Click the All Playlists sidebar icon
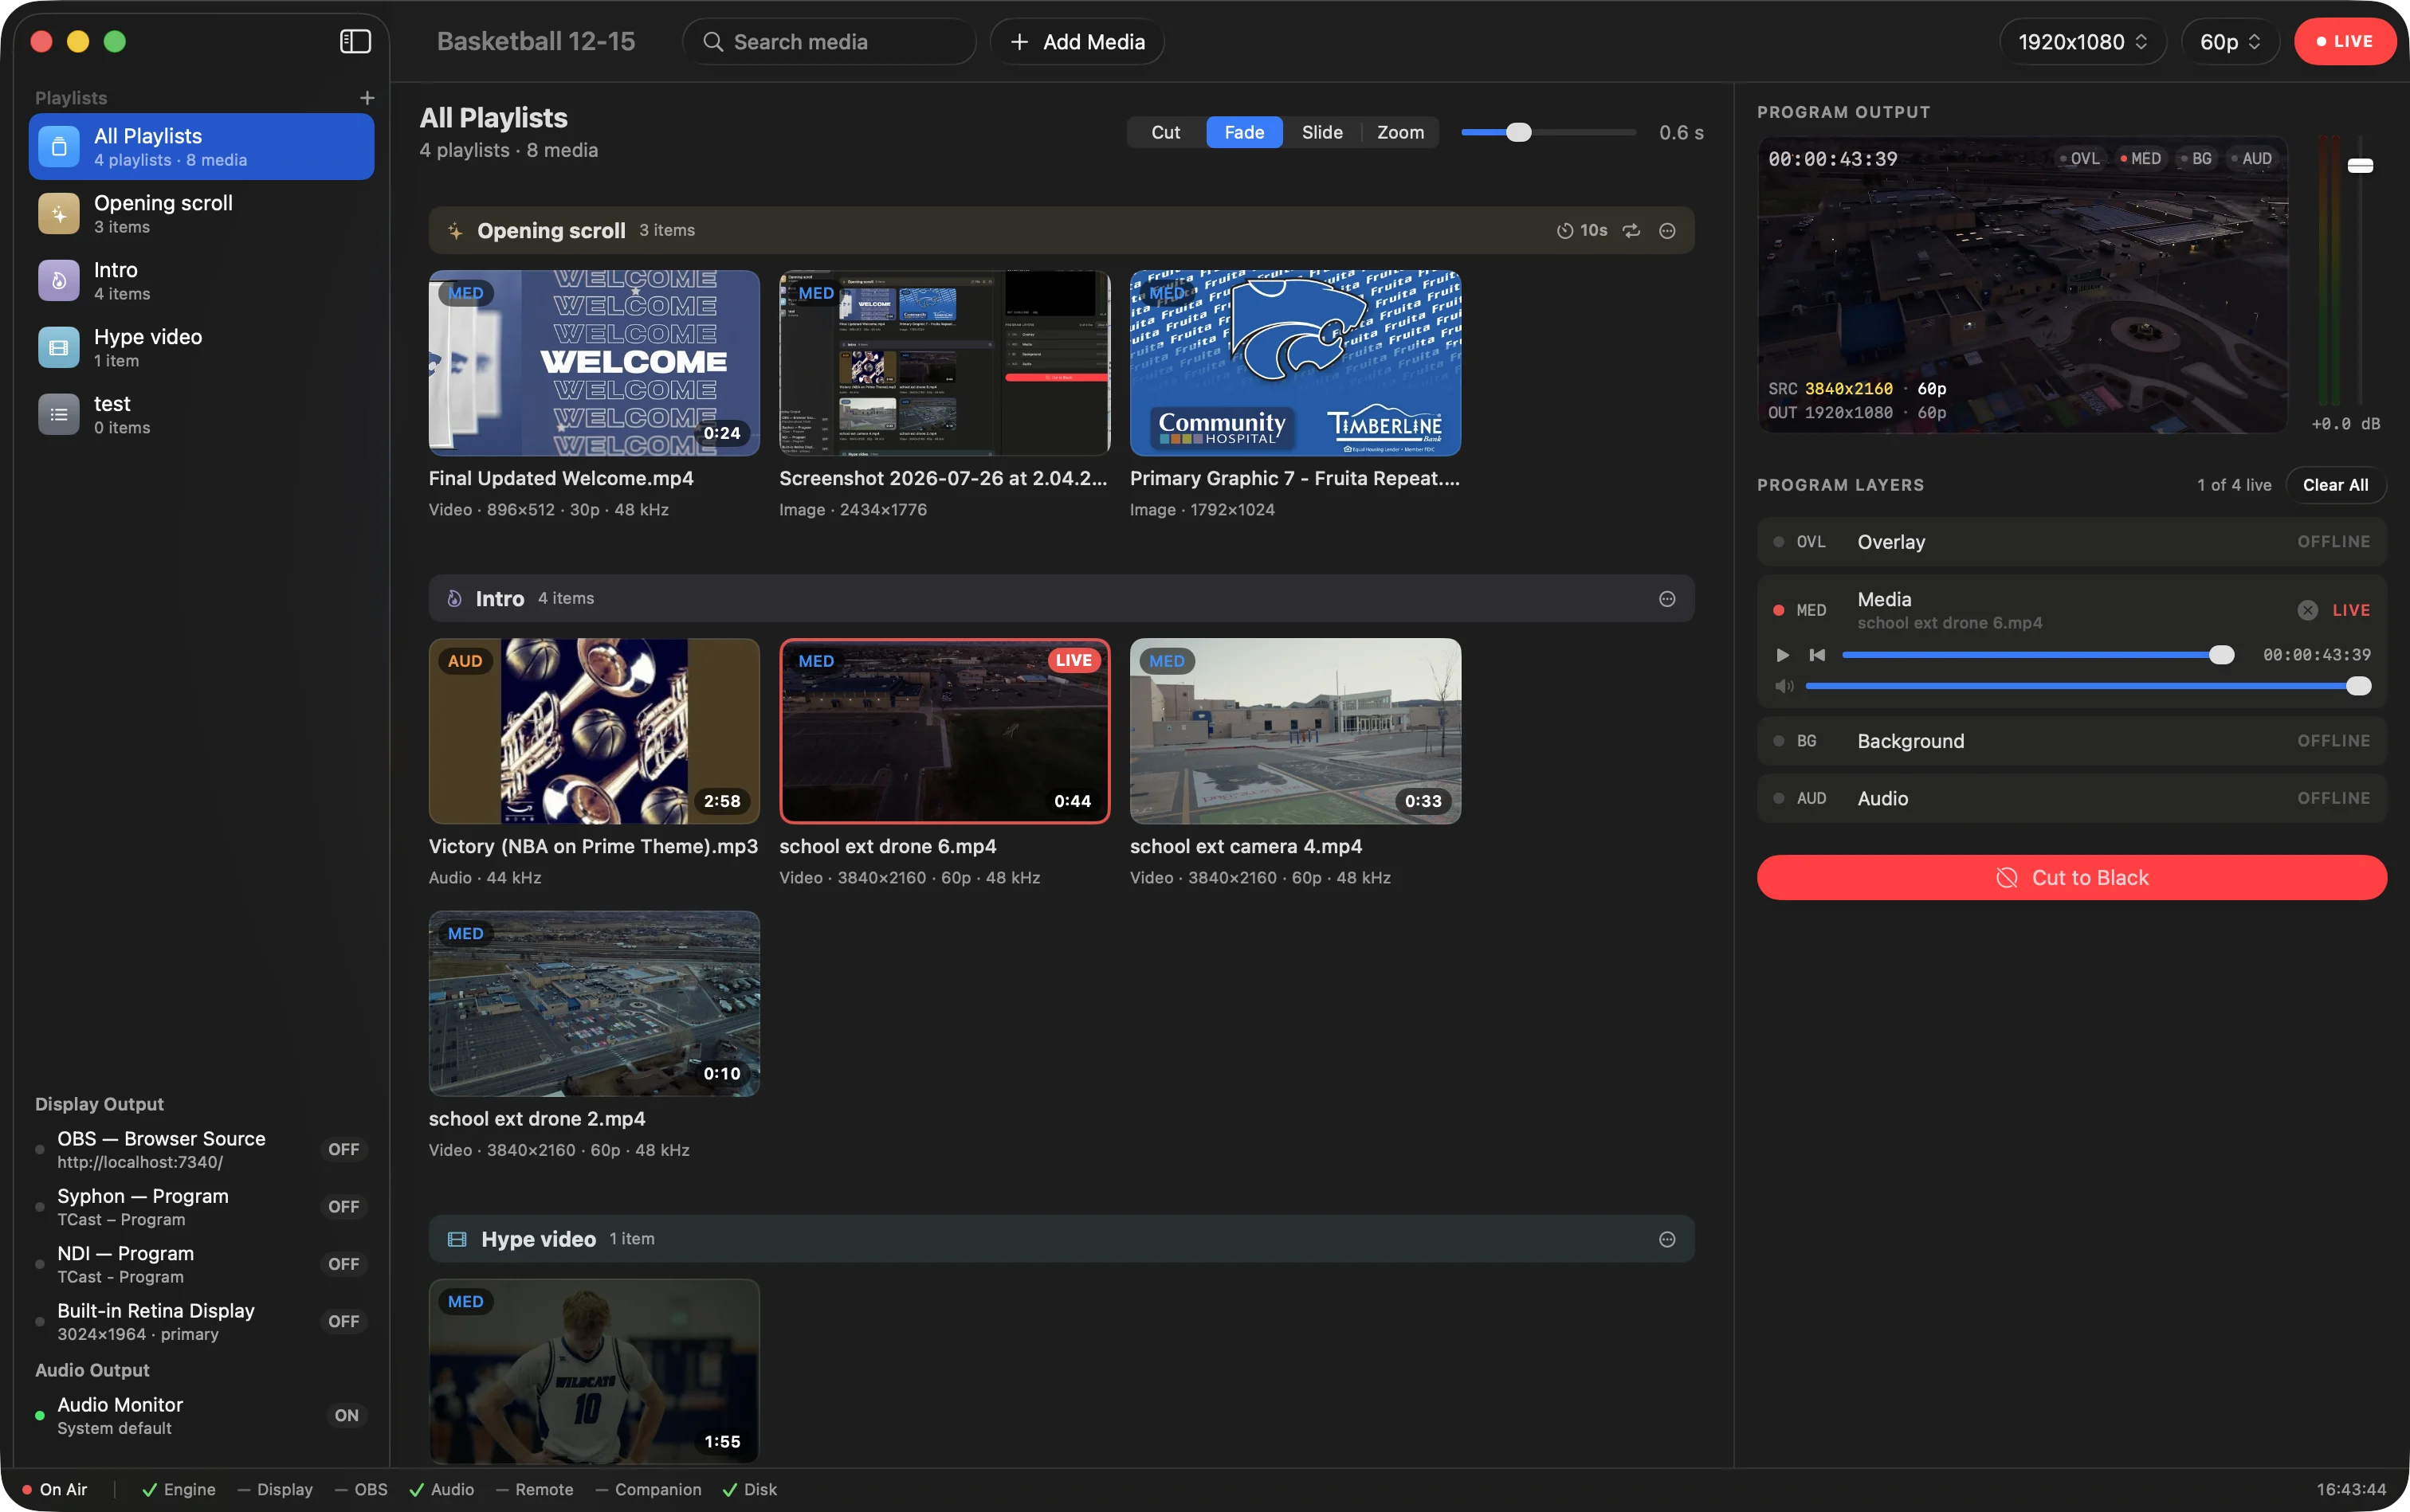 tap(59, 147)
